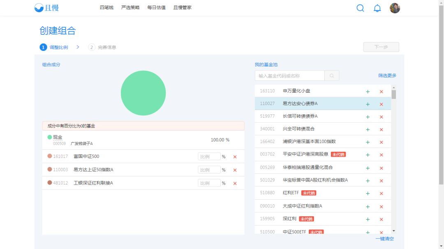Click the 且慢 logo

point(46,8)
